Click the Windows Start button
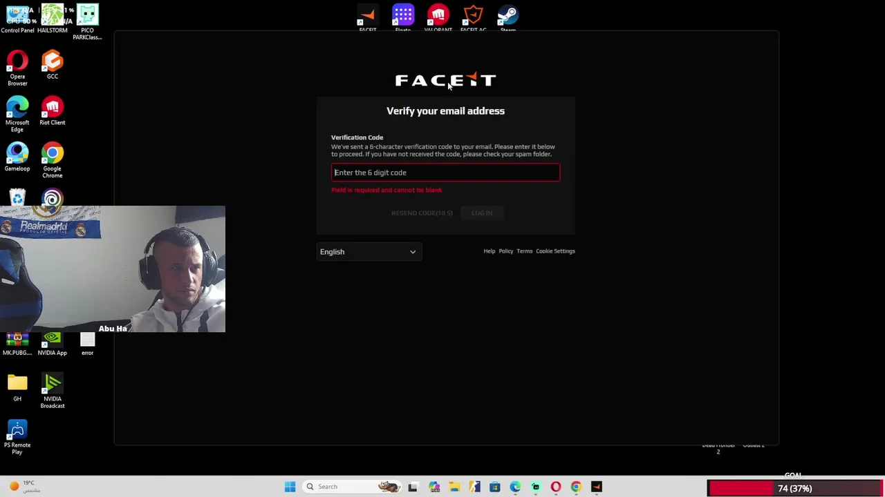885x497 pixels. (290, 487)
